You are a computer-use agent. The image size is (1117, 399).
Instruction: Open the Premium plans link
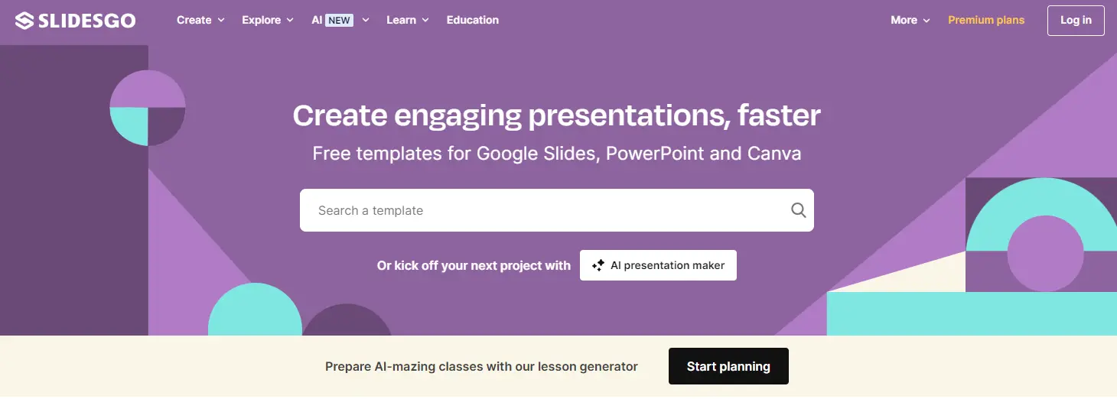pyautogui.click(x=986, y=20)
